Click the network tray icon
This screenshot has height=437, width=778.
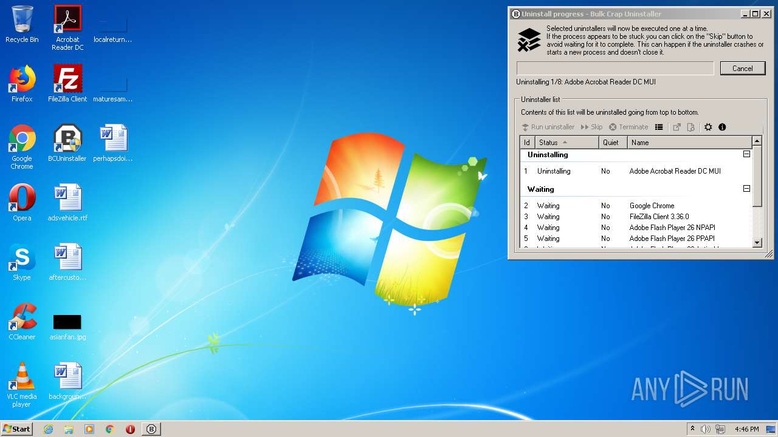tap(720, 429)
